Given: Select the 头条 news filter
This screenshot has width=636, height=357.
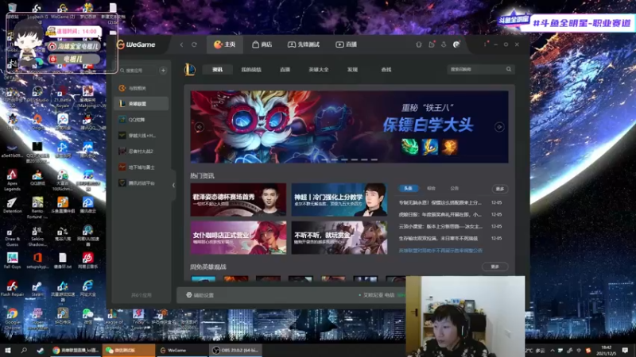Looking at the screenshot, I should click(x=408, y=188).
